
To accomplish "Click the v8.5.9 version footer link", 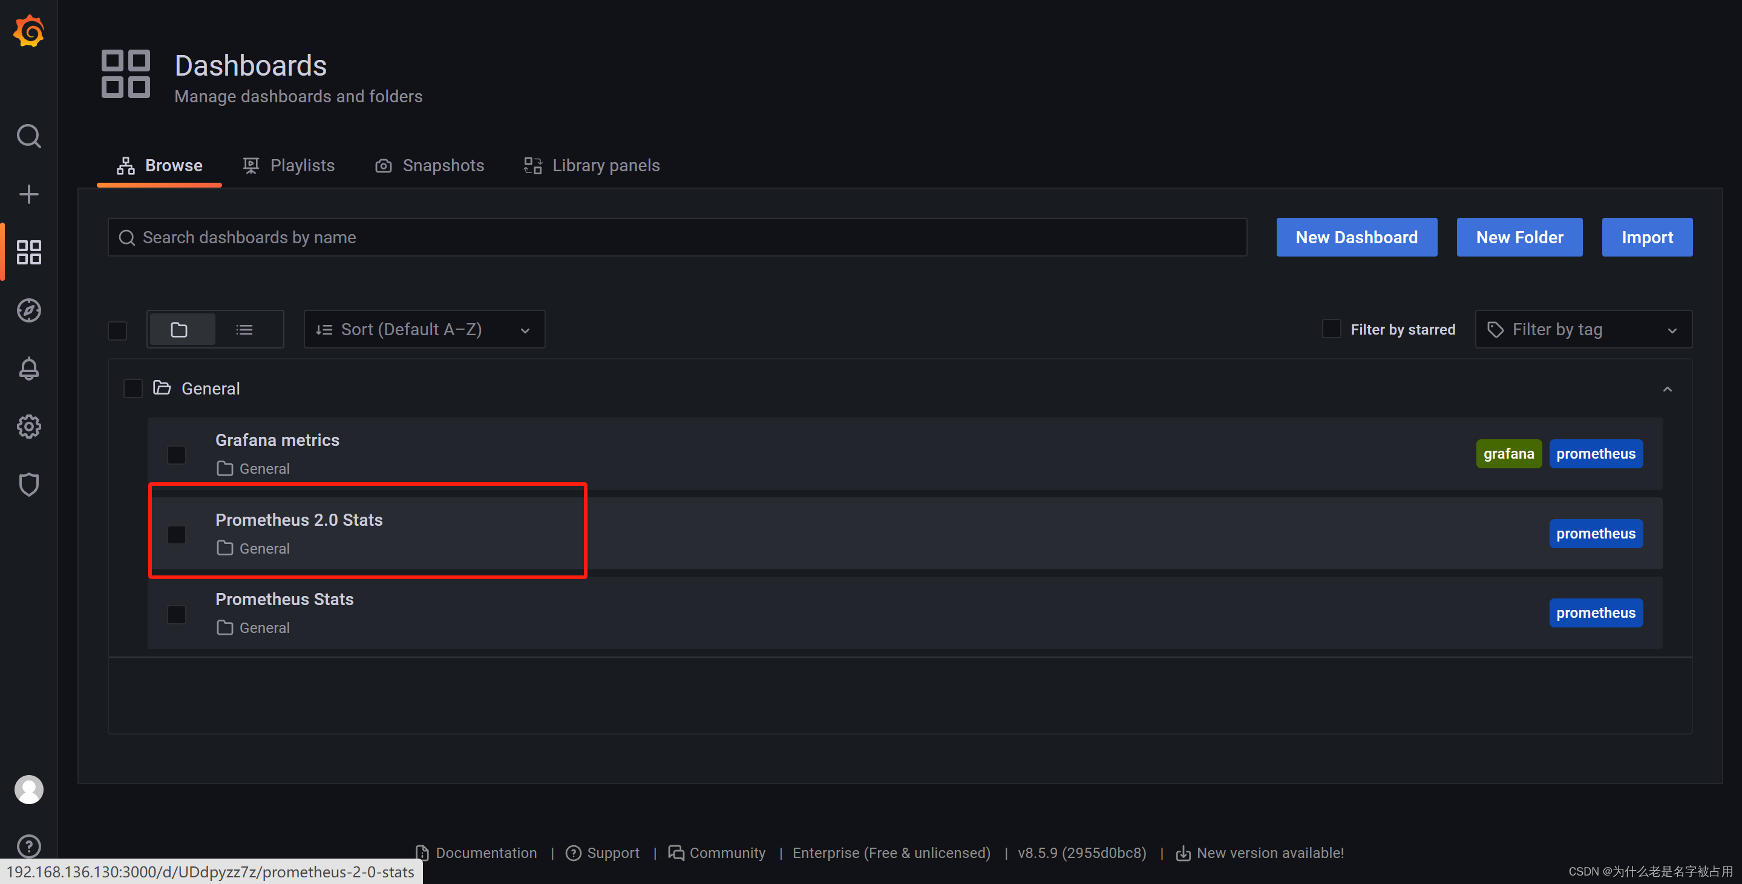I will pyautogui.click(x=1082, y=853).
